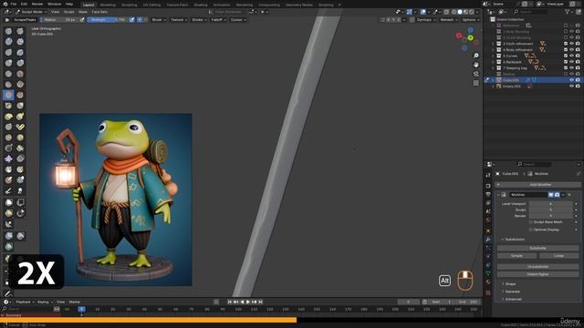
Task: Open the Modifiers wrench properties tab
Action: [488, 240]
